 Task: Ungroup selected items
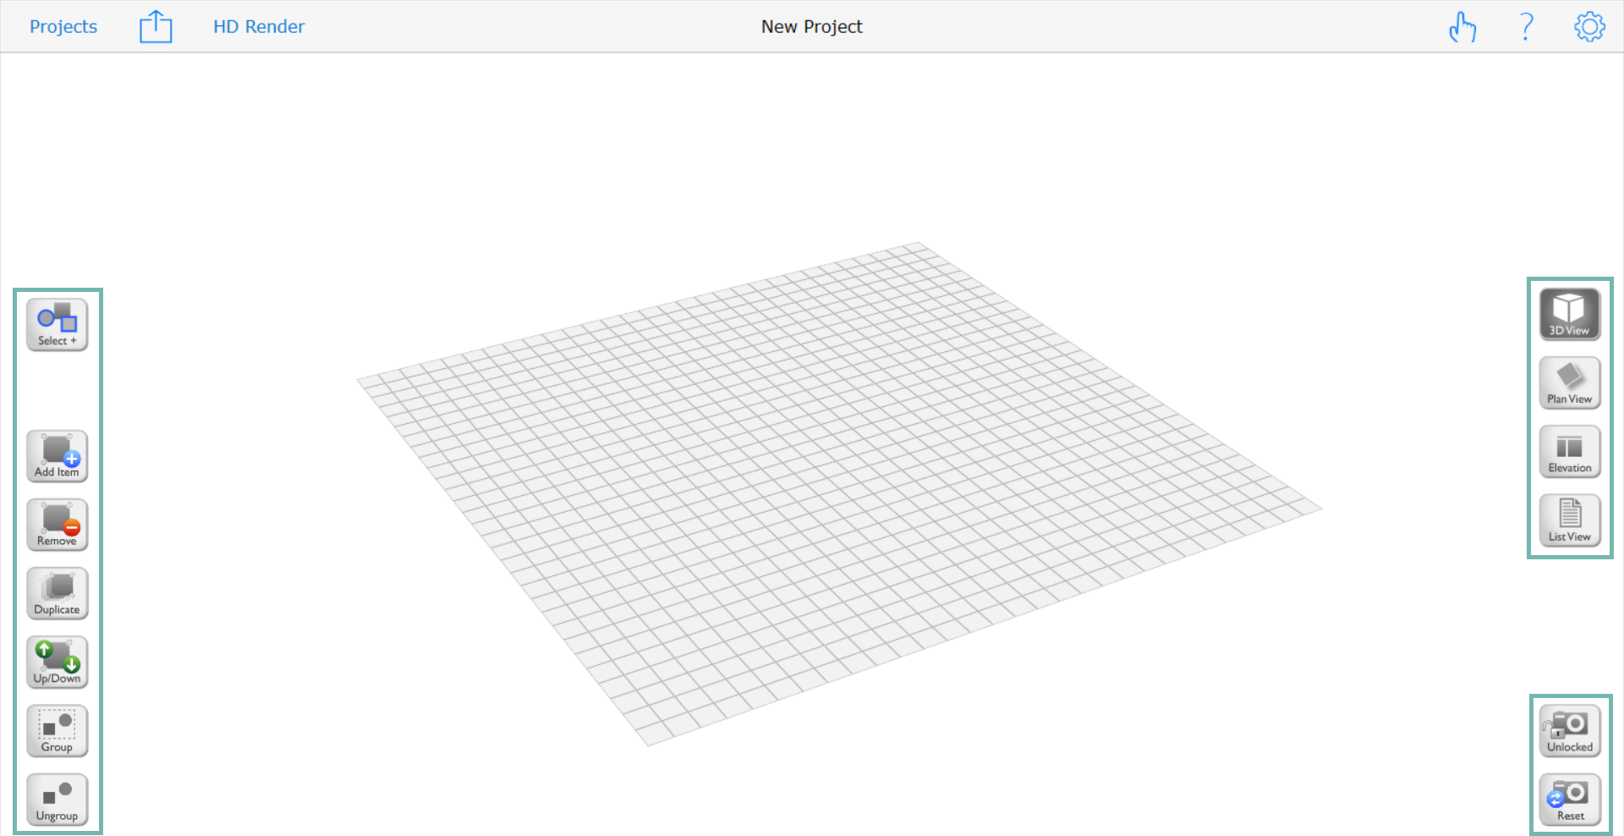pyautogui.click(x=57, y=800)
